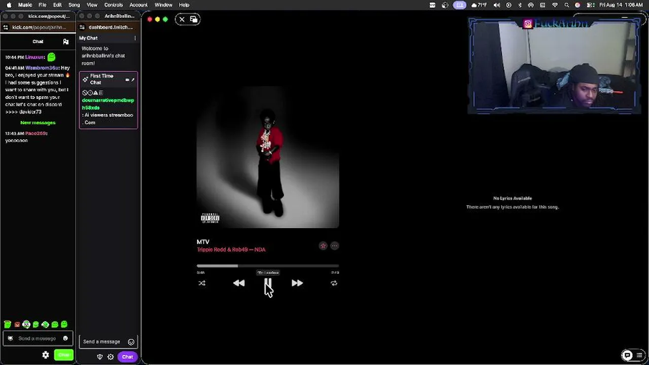This screenshot has width=649, height=365.
Task: Seek on the song progress bar
Action: 268,266
